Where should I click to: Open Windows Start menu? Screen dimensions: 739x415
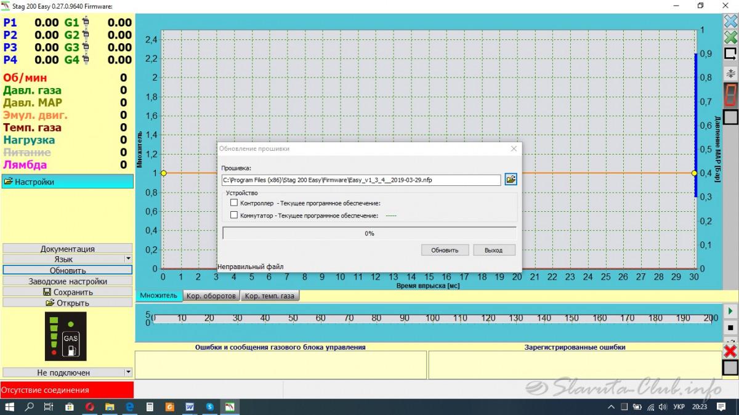[x=9, y=407]
